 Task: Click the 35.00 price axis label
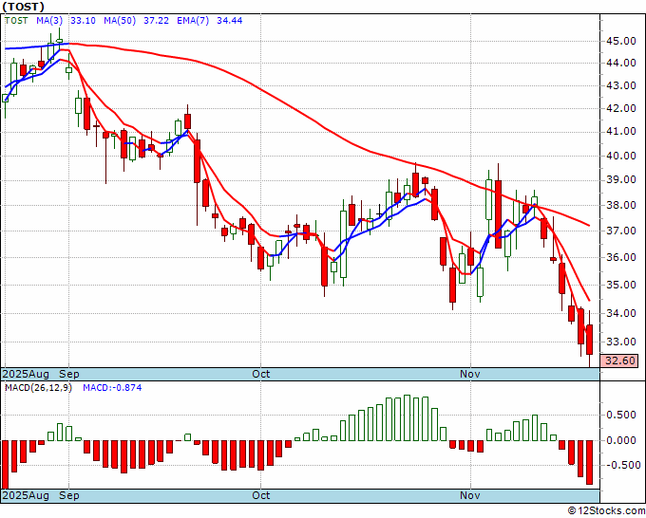click(x=621, y=286)
